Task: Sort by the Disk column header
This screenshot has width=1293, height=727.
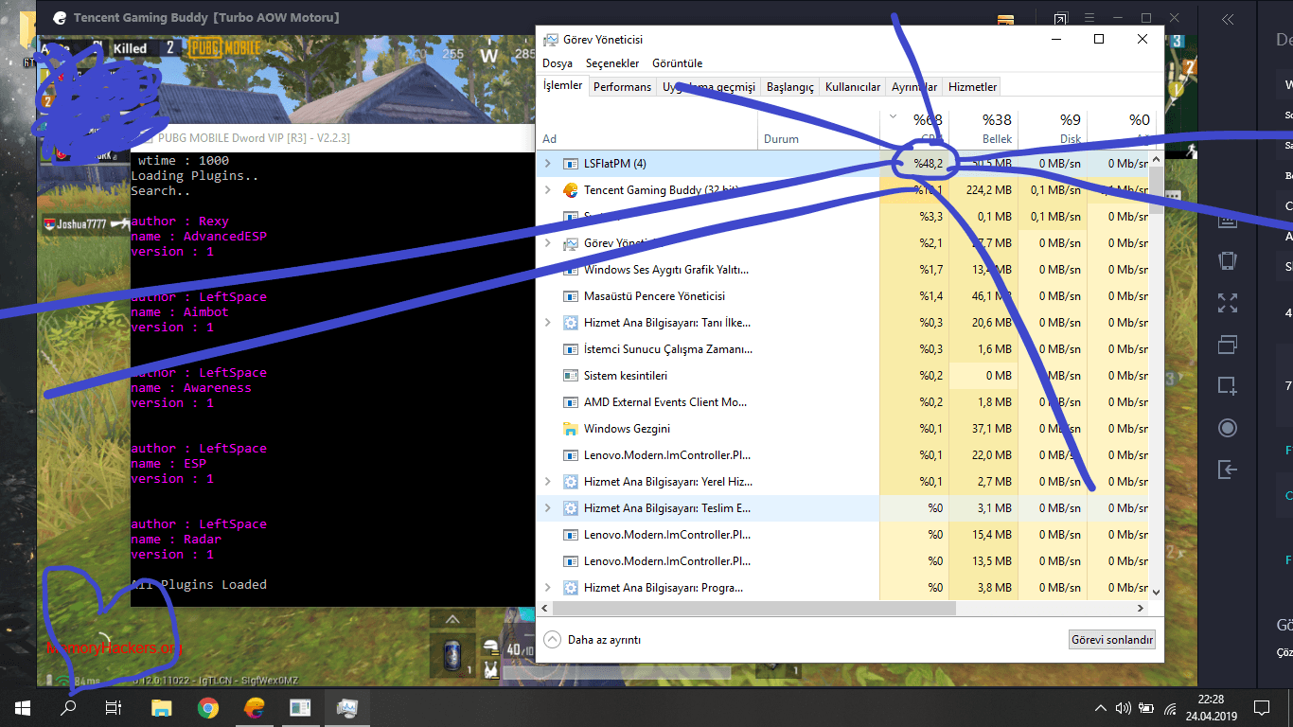Action: (1052, 129)
